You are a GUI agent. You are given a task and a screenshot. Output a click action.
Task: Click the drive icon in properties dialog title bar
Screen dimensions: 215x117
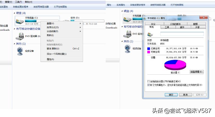(x=145, y=18)
